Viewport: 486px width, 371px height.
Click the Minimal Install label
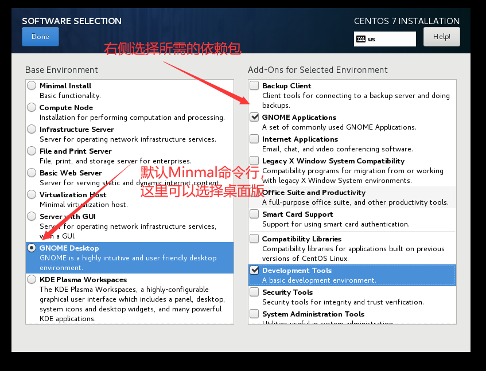pos(65,86)
